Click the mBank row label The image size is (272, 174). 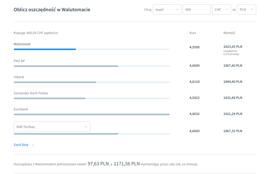click(x=19, y=77)
